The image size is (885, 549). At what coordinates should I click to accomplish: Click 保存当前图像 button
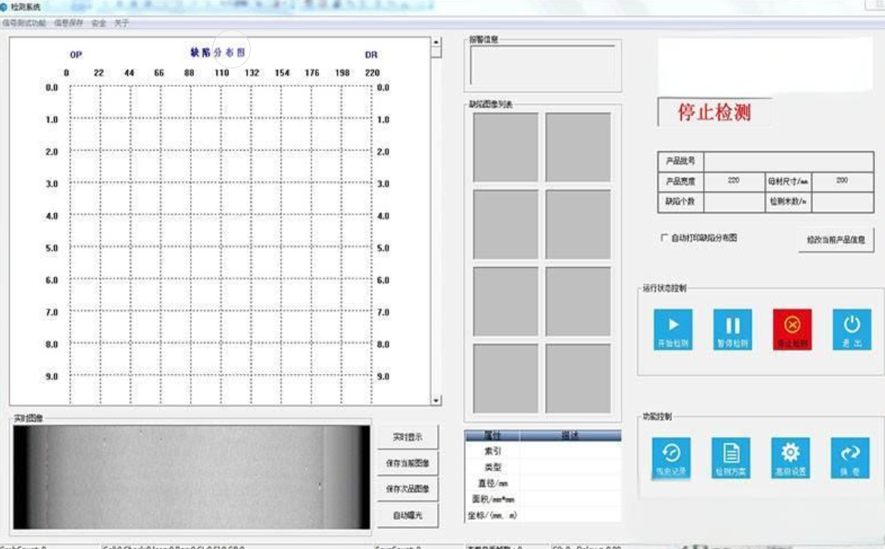tap(407, 463)
